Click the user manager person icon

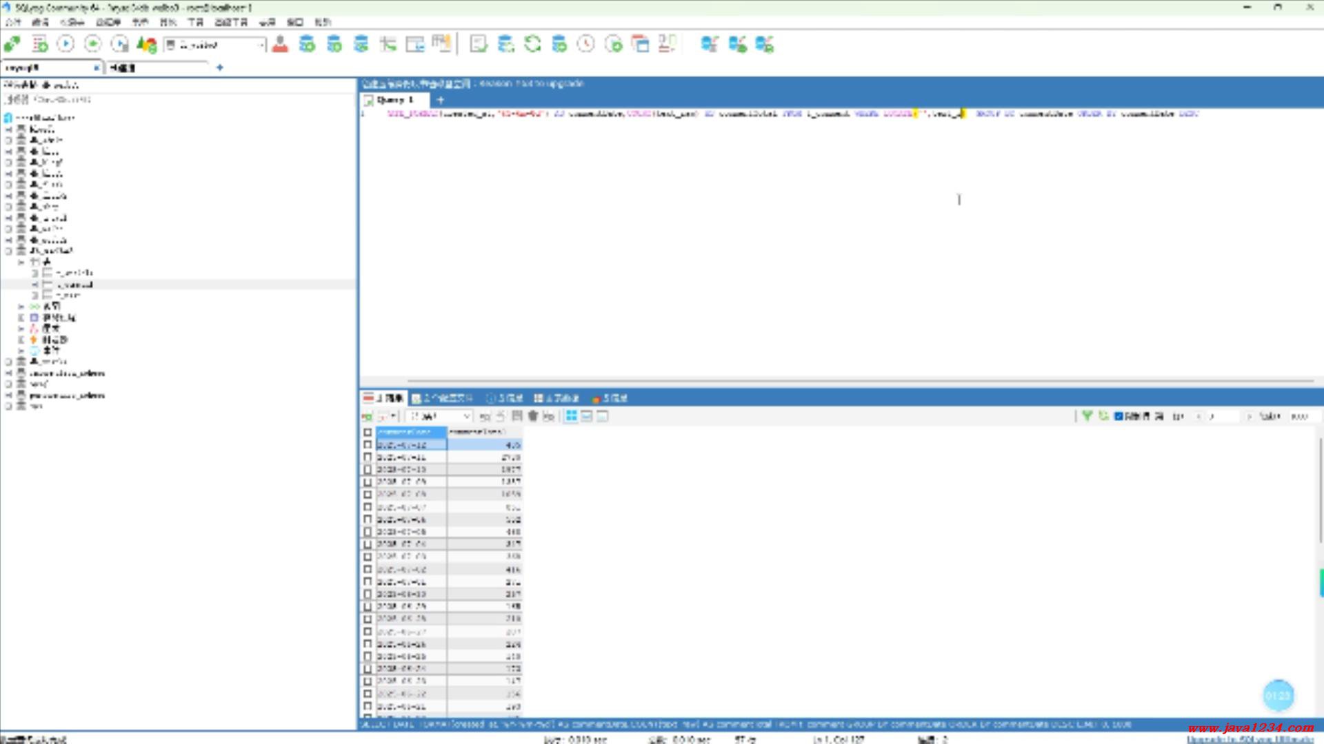pyautogui.click(x=280, y=45)
